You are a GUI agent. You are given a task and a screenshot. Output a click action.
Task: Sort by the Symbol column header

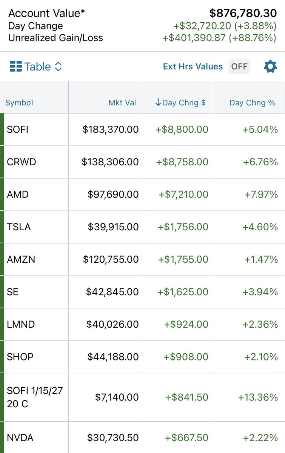coord(19,103)
